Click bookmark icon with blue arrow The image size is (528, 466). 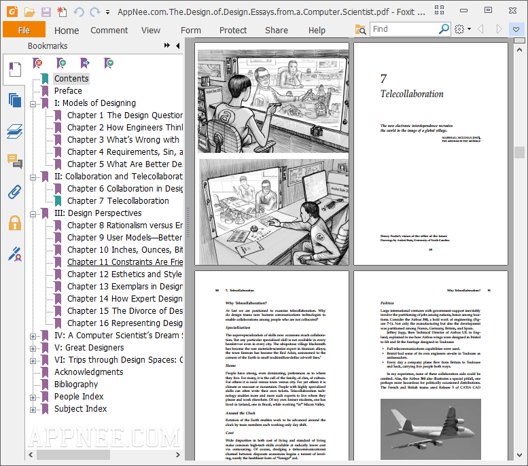pyautogui.click(x=84, y=63)
